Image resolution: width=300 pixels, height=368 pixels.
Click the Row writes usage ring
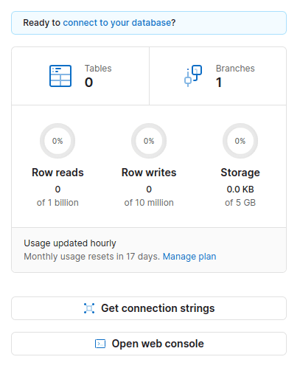149,141
